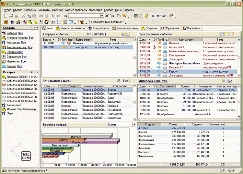Select interest row with сумма 93 988,18

[187, 98]
